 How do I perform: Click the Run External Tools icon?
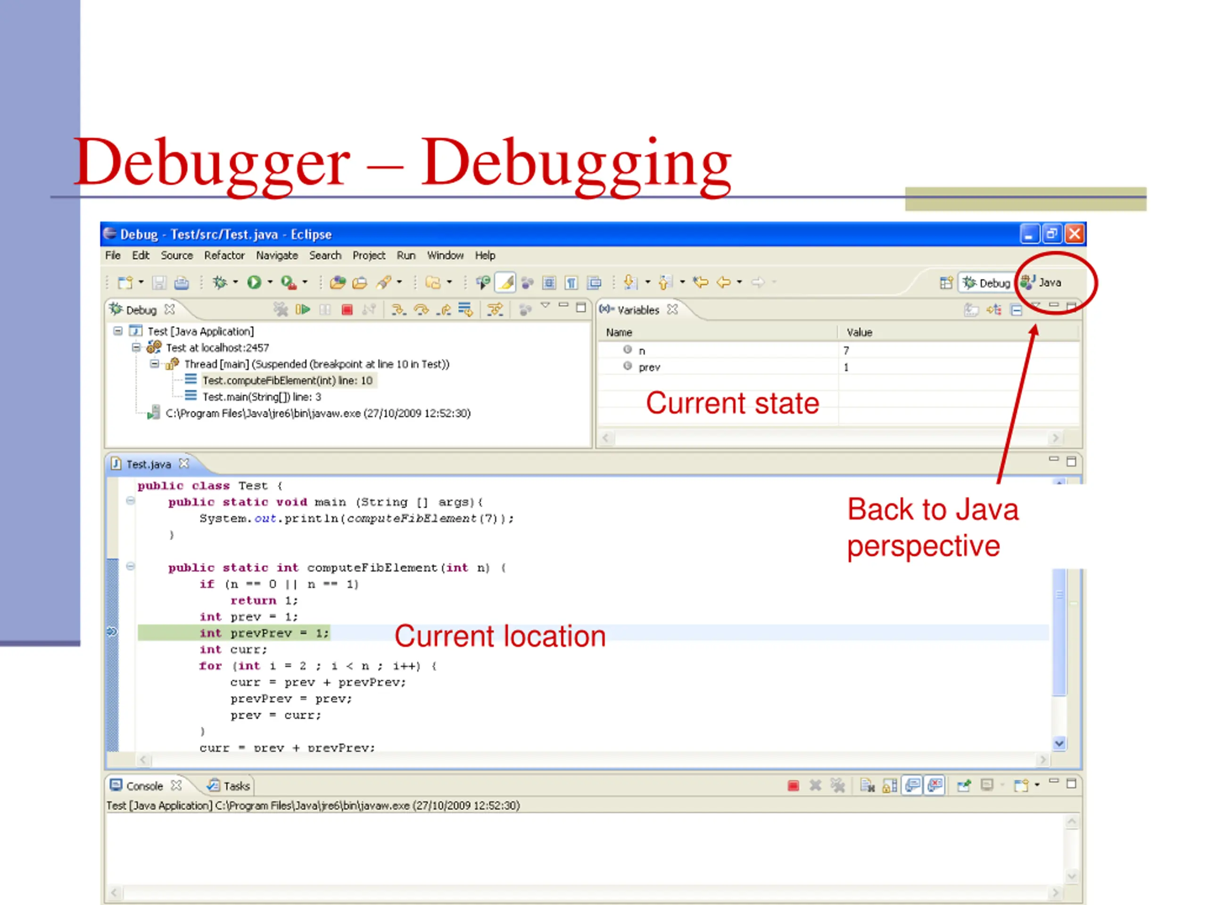(x=289, y=282)
